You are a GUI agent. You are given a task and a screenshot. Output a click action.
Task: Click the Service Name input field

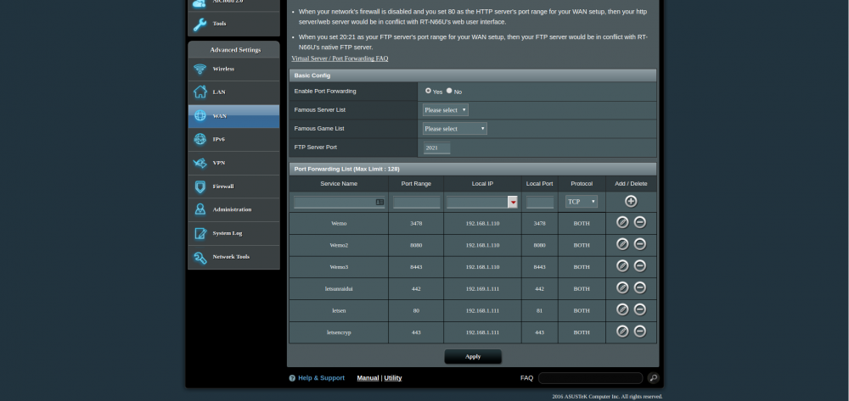[x=339, y=202]
